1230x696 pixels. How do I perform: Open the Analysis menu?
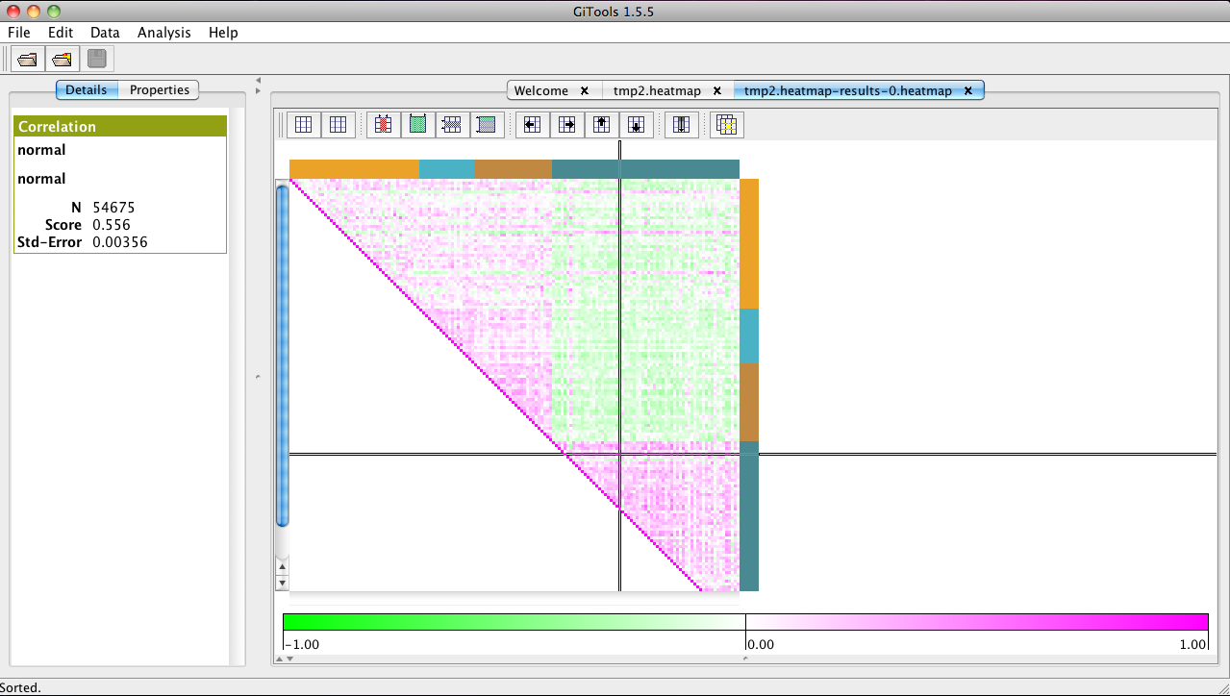coord(164,32)
